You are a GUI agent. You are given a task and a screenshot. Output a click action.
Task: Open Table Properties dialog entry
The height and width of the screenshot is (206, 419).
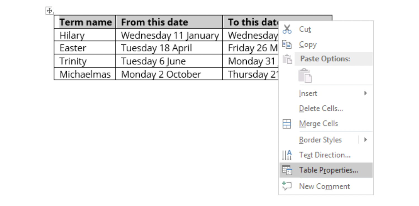coord(326,170)
